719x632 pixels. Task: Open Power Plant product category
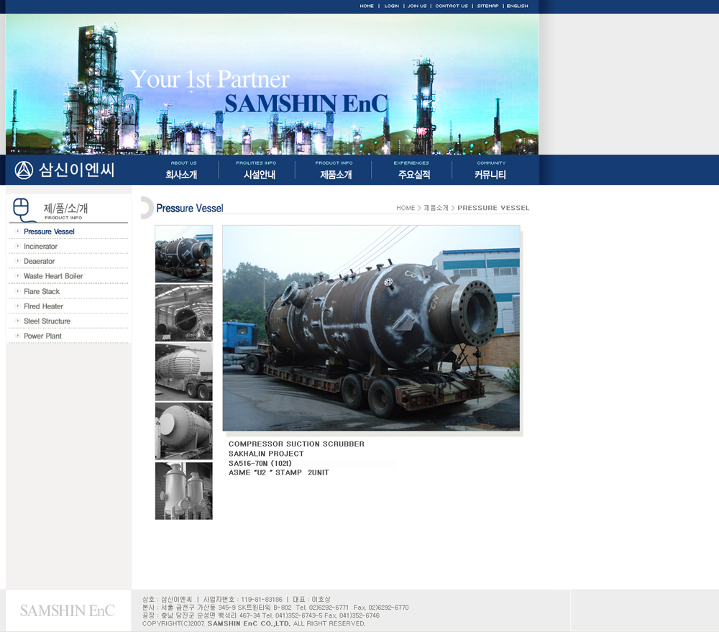(42, 336)
